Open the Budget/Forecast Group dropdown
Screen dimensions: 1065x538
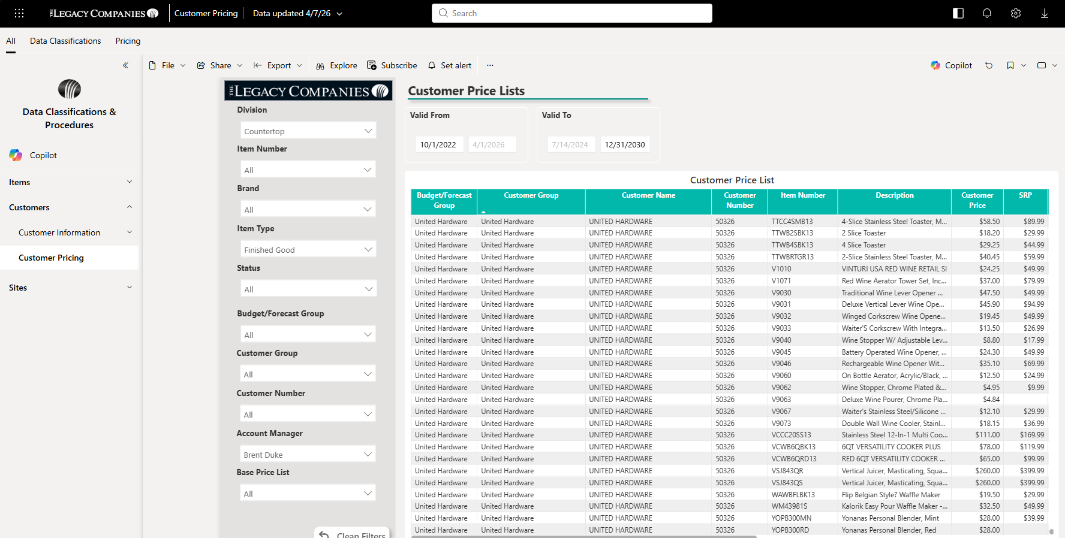[308, 334]
